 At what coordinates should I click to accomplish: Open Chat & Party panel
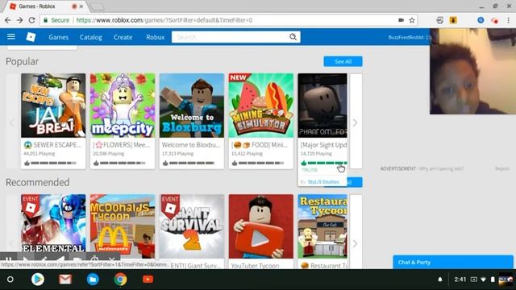[x=453, y=263]
